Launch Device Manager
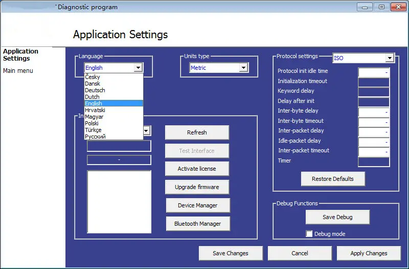Screen dimensions: 409x269 pos(198,205)
